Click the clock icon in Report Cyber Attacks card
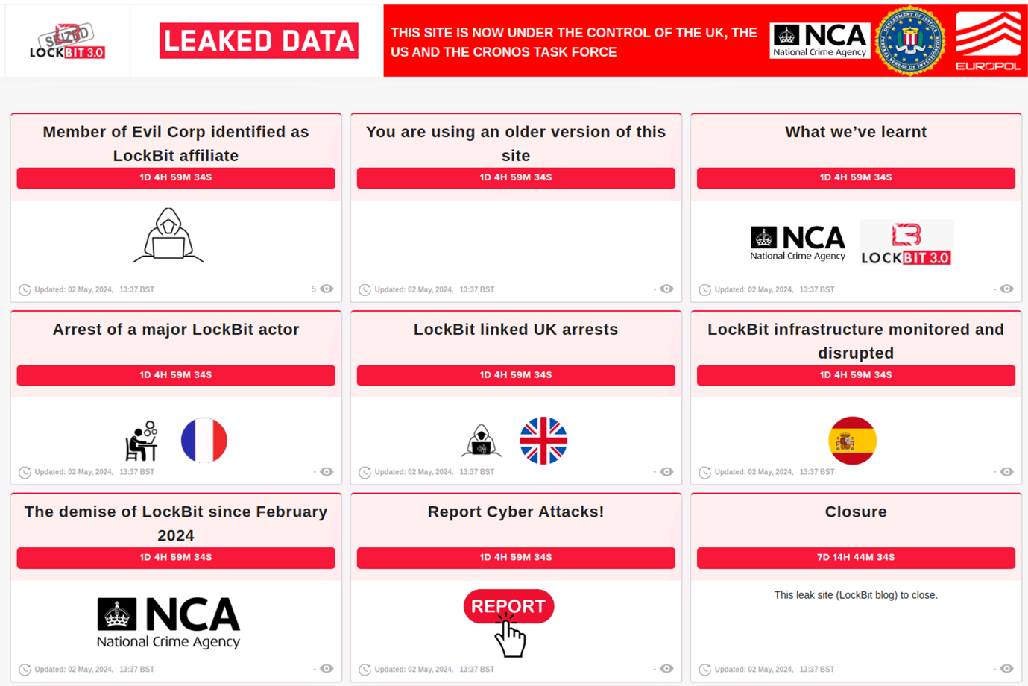This screenshot has width=1028, height=686. pos(365,670)
